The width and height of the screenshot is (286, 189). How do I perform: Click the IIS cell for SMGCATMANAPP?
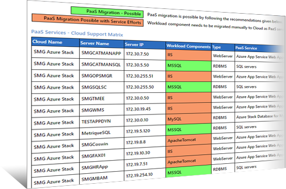[188, 55]
